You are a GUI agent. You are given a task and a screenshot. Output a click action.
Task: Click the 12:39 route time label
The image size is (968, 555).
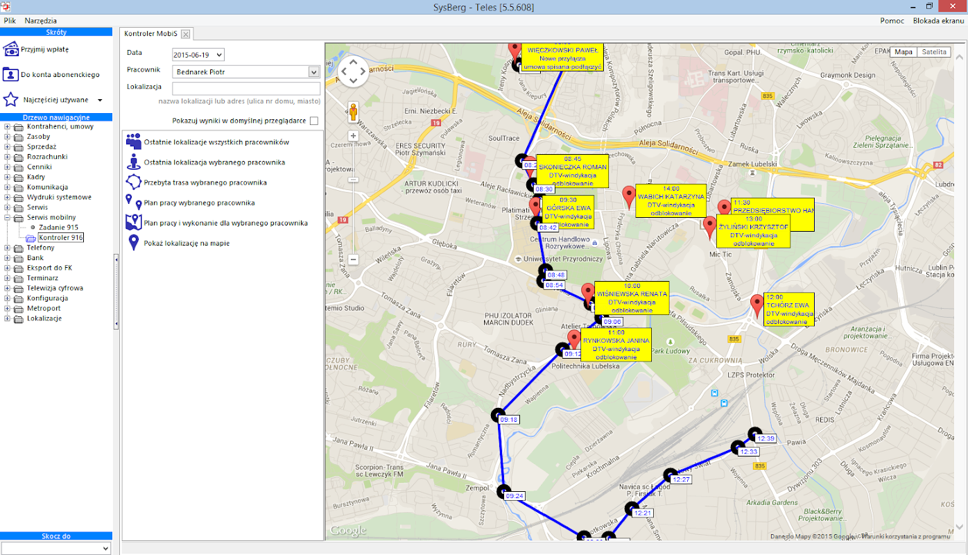click(x=766, y=438)
